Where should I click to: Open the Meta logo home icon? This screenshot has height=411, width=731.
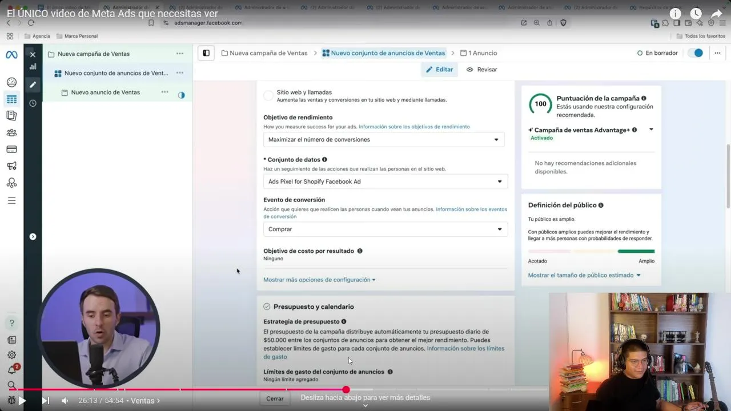(11, 55)
